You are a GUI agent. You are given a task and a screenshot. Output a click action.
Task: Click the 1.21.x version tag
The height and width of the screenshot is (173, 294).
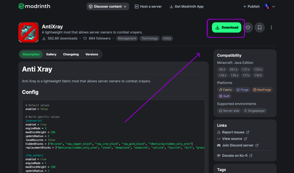tap(246, 70)
